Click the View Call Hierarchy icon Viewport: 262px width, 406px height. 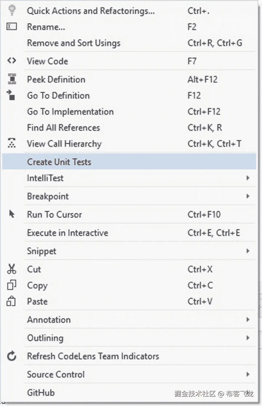(12, 143)
